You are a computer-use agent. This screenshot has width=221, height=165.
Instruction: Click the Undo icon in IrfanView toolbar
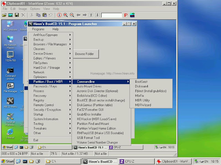click(x=51, y=15)
